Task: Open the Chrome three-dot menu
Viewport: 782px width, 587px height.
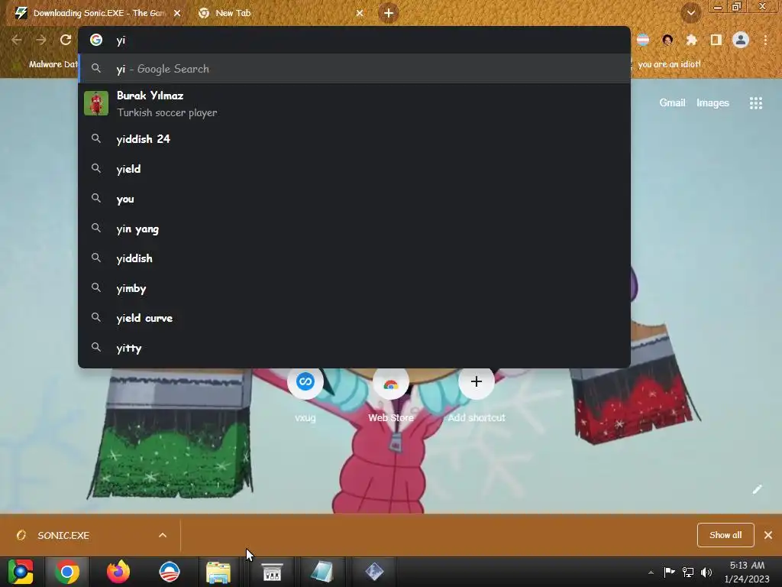Action: (765, 40)
